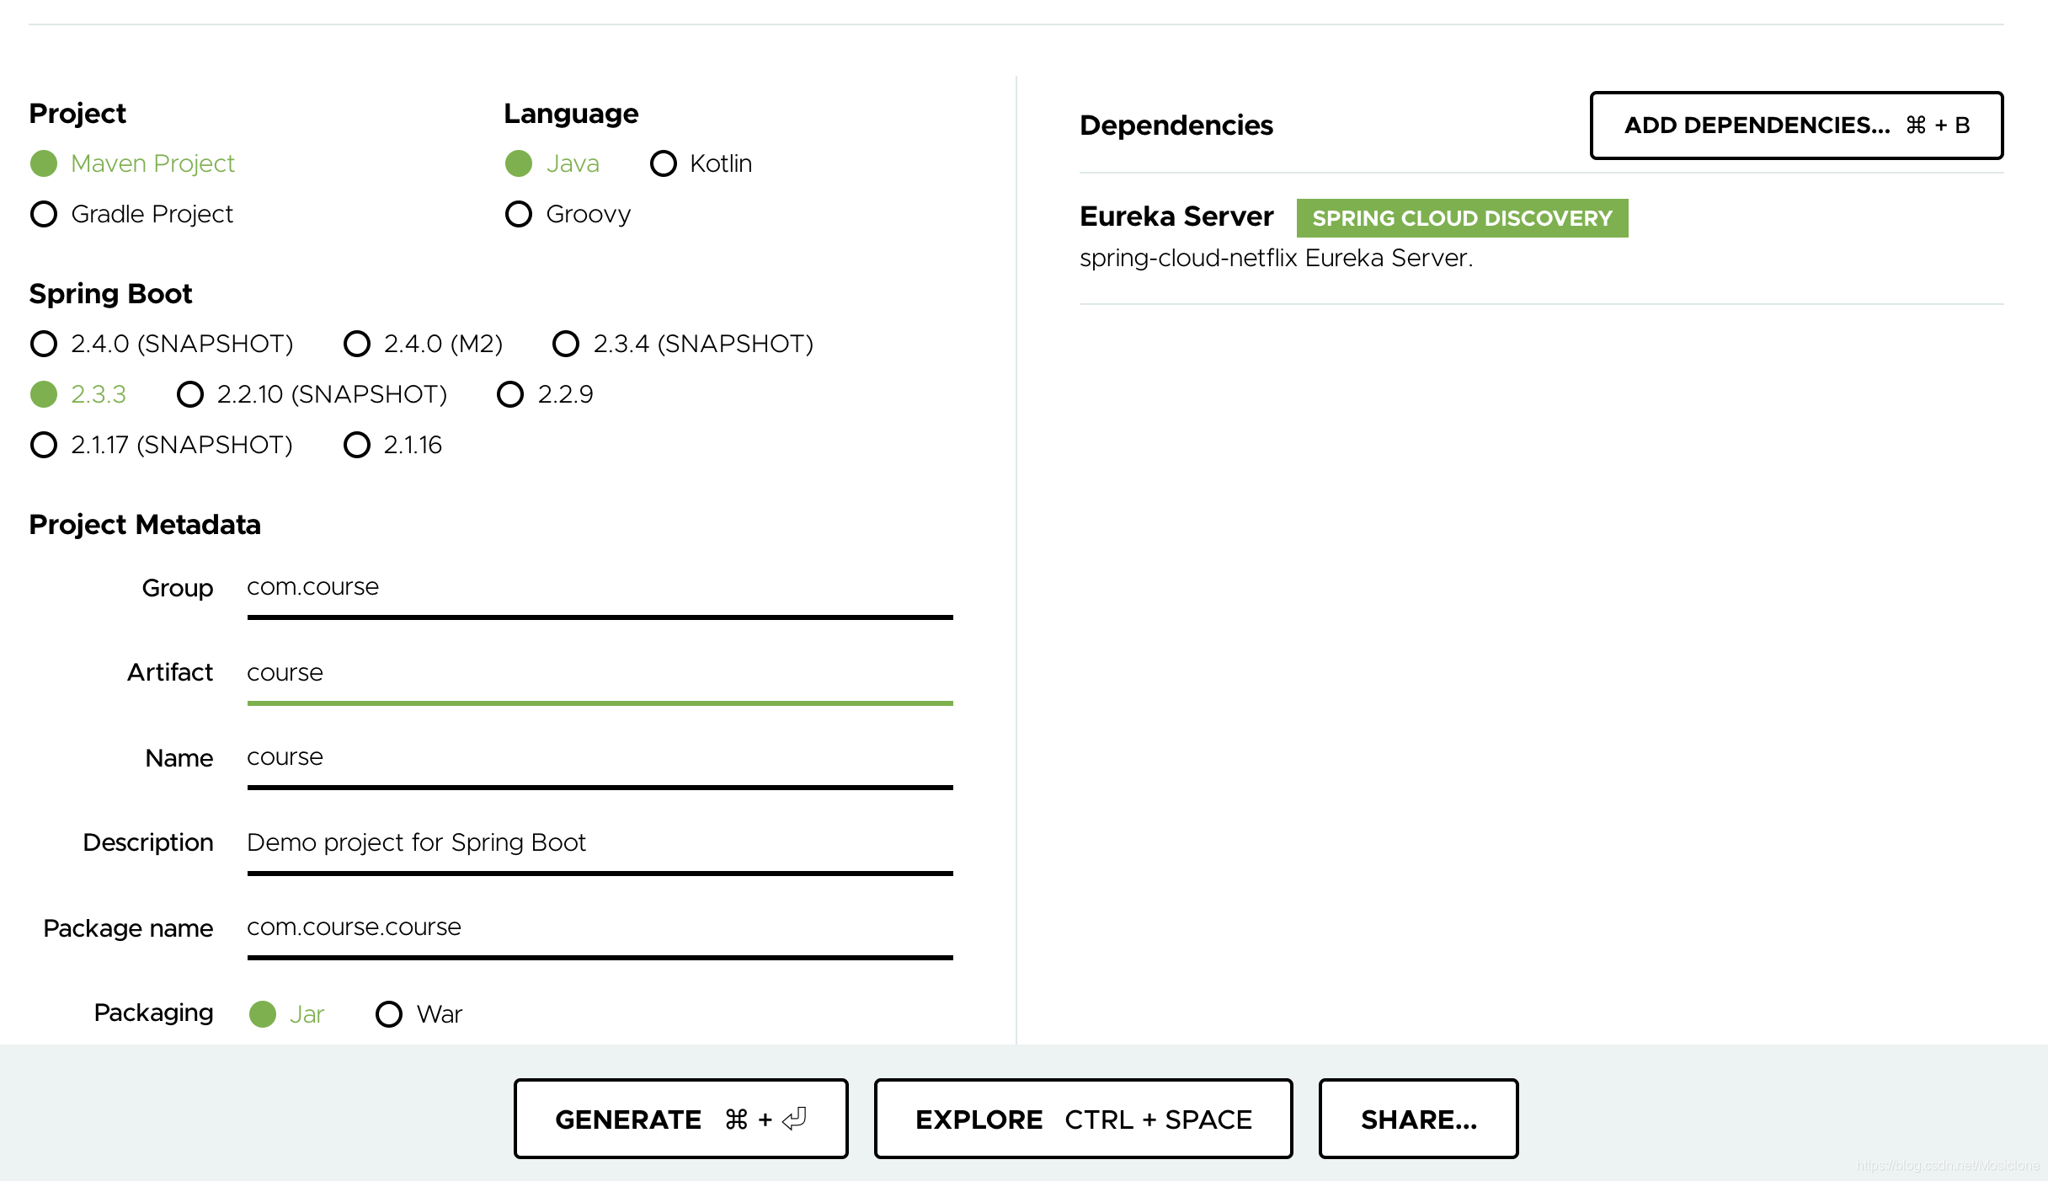
Task: Click the Project Metadata heading
Action: pyautogui.click(x=145, y=525)
